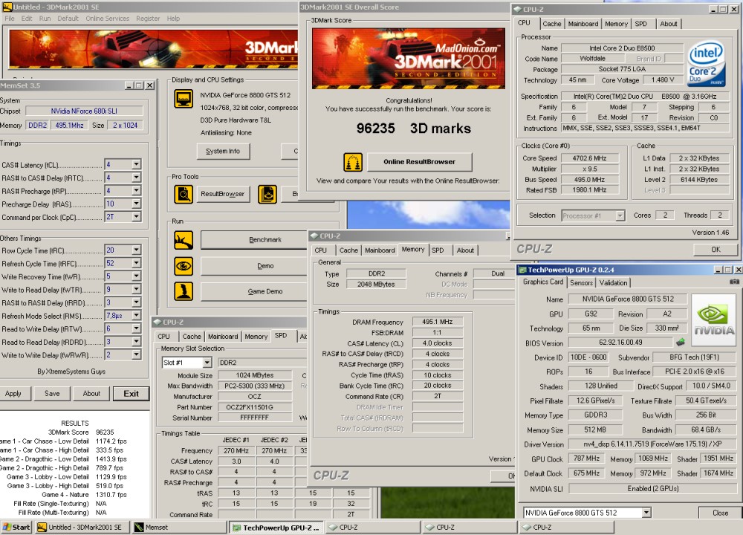This screenshot has height=535, width=743.
Task: Open the Refresh Mode Select (RMS) dropdown
Action: (x=136, y=315)
